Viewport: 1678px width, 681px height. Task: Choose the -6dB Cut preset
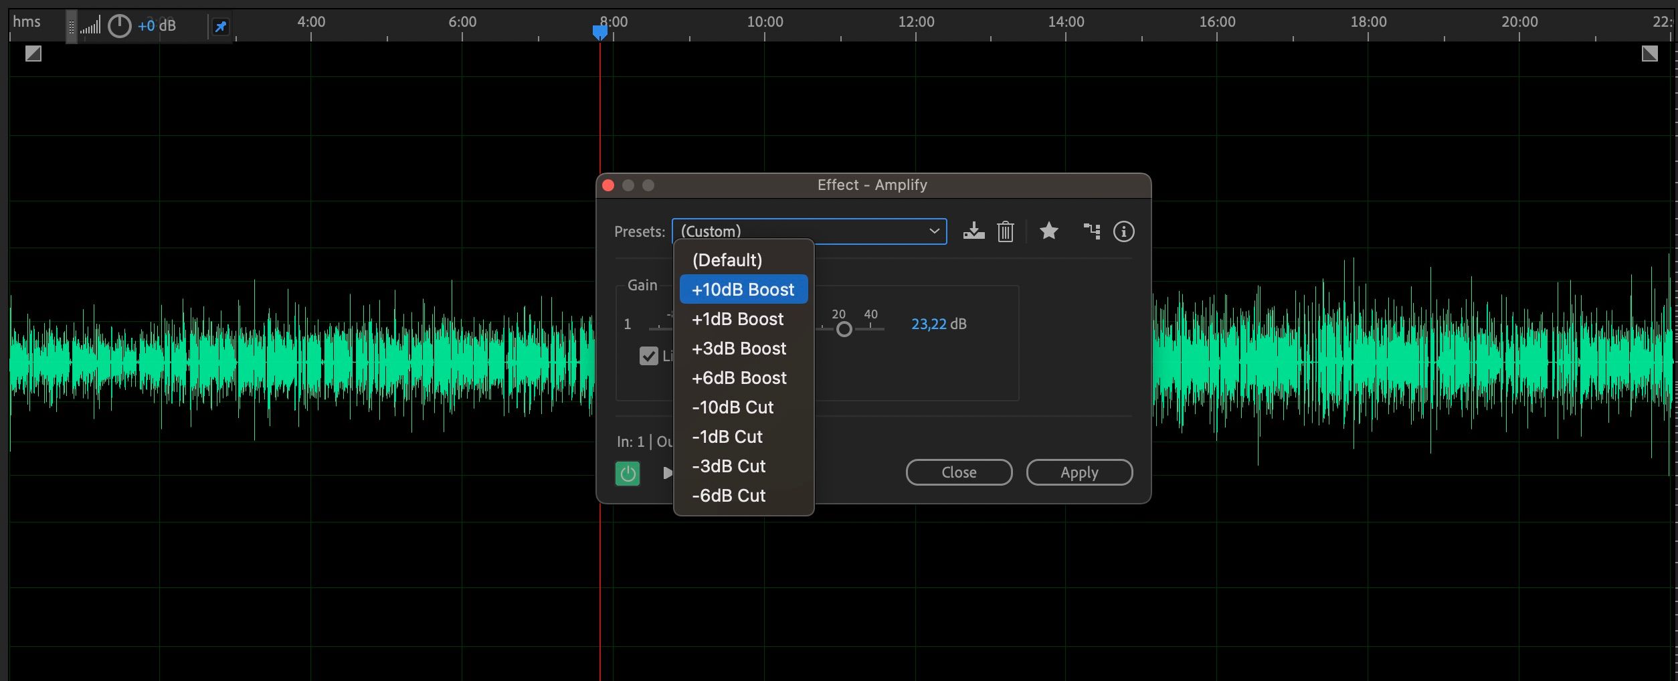click(729, 496)
